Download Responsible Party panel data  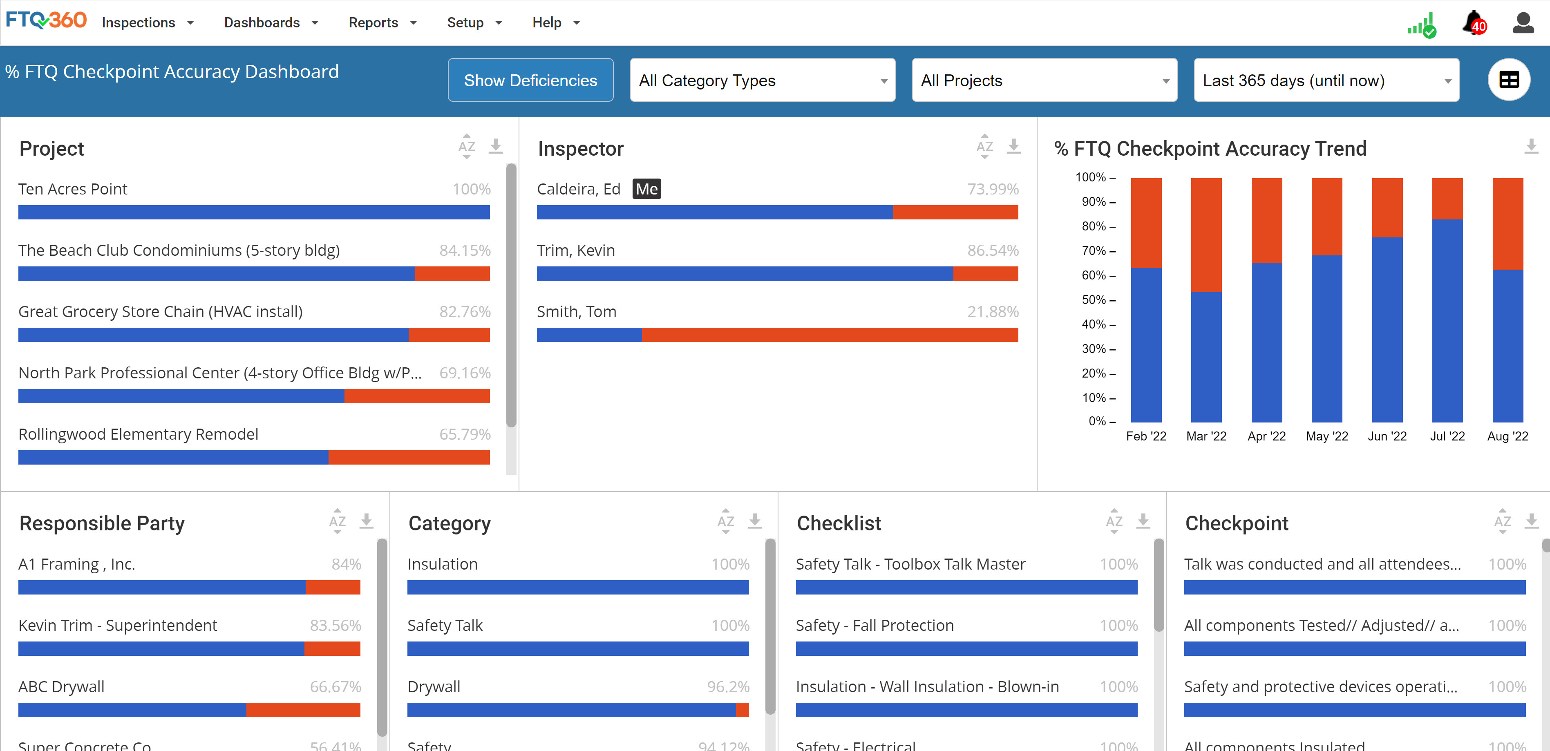[x=366, y=521]
